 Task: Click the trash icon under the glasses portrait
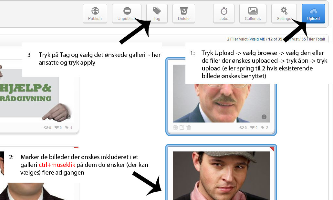[189, 127]
